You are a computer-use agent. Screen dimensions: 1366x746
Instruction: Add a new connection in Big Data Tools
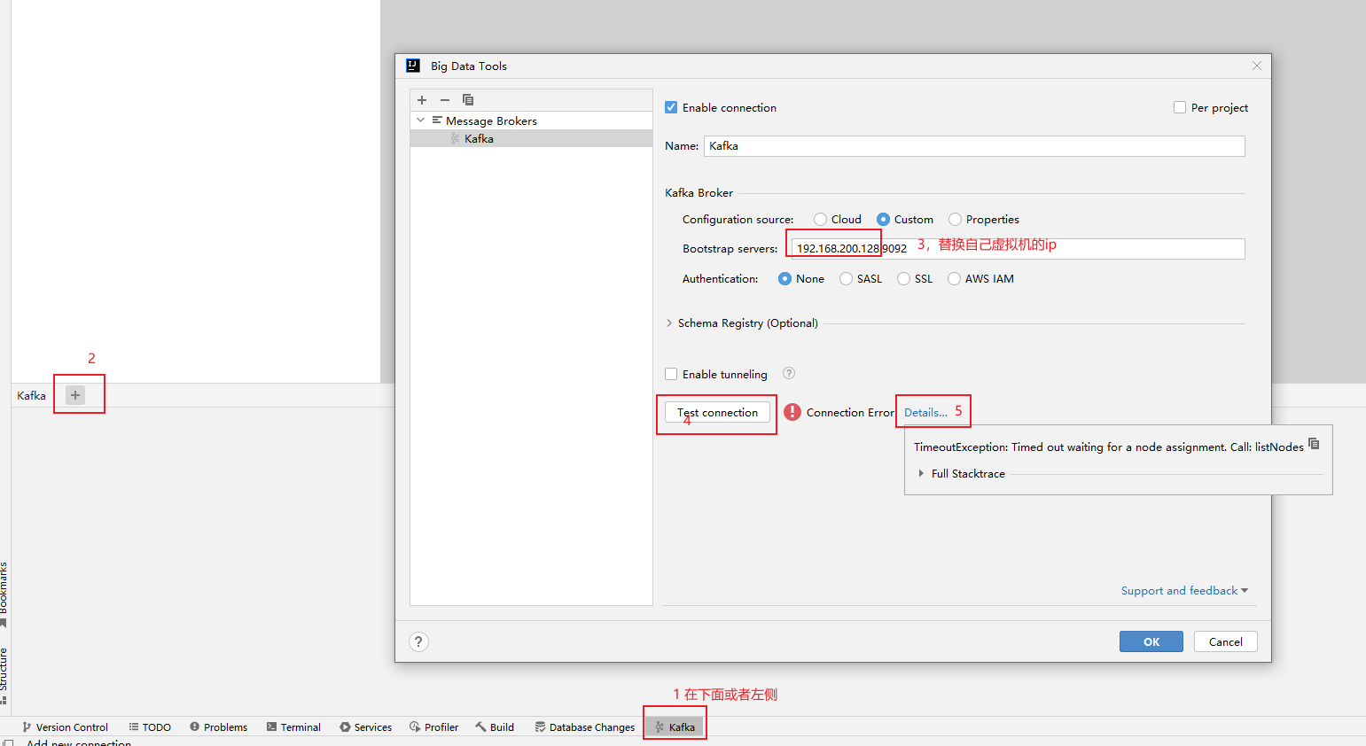click(422, 100)
